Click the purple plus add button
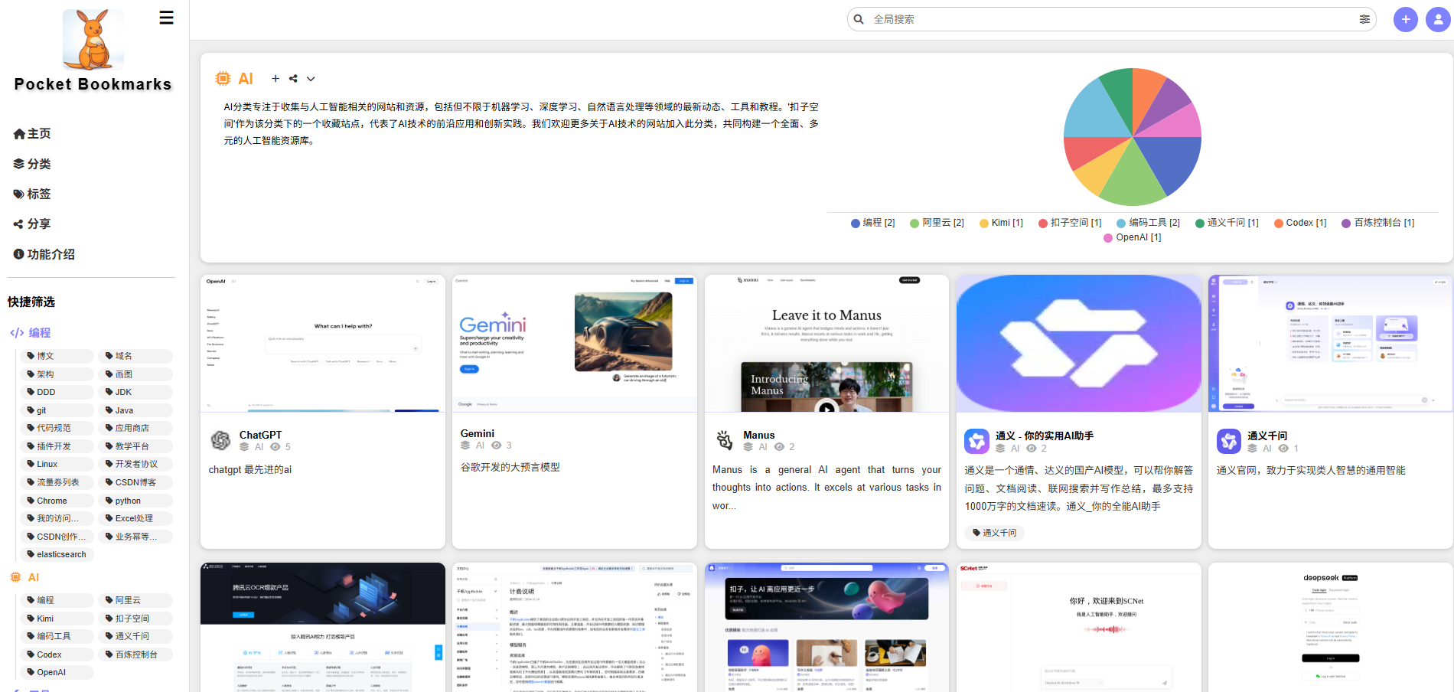Screen dimensions: 1454x692 pos(1405,19)
